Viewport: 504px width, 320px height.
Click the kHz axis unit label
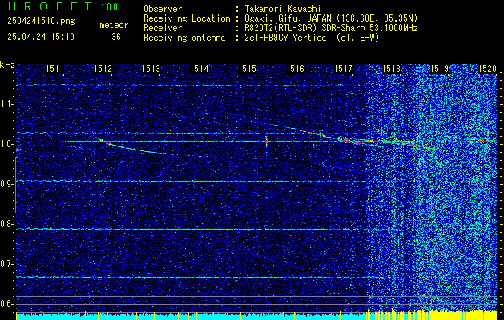pos(7,65)
